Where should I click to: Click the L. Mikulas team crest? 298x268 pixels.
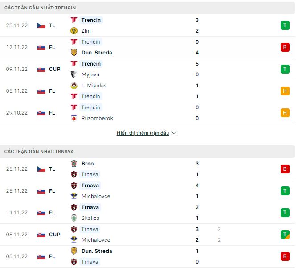coord(74,86)
